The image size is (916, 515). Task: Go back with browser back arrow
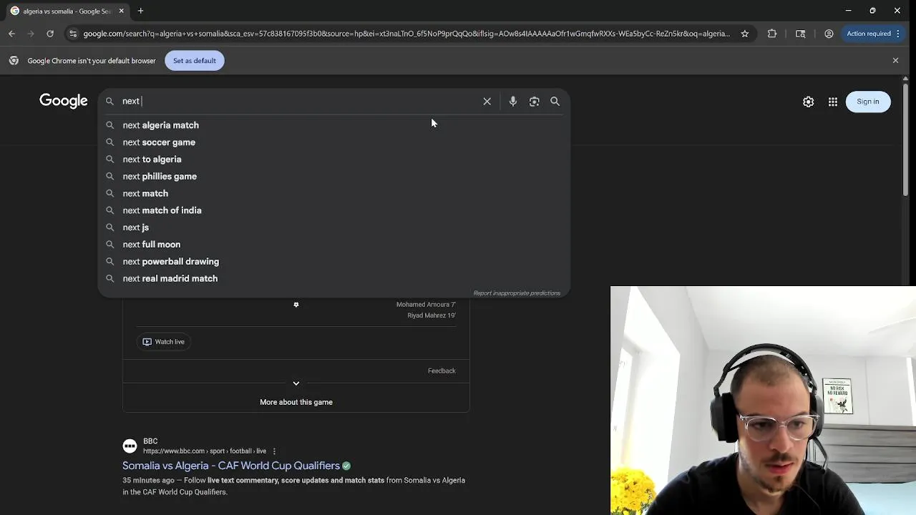(11, 34)
